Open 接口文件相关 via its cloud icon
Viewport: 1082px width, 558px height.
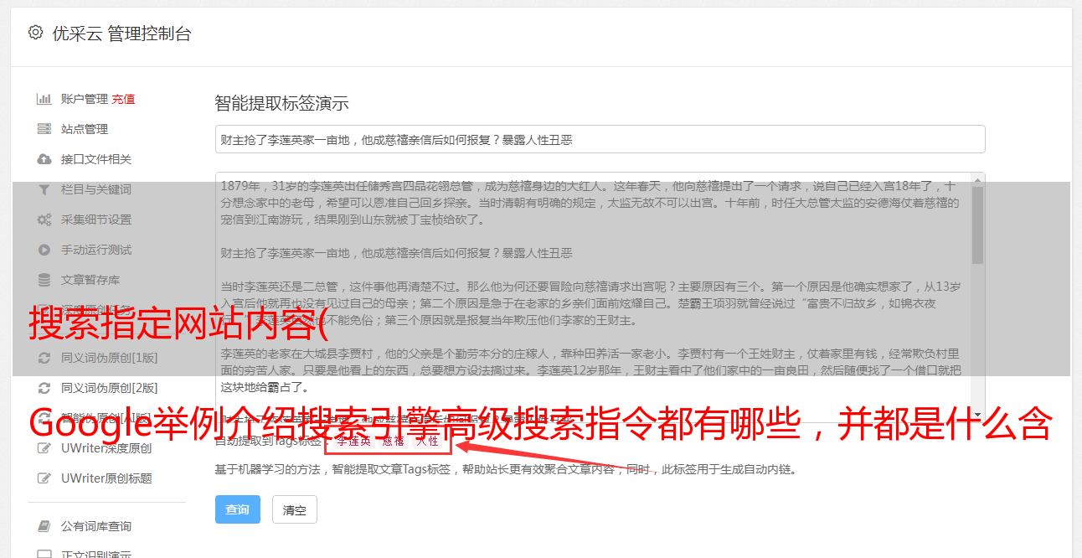44,159
